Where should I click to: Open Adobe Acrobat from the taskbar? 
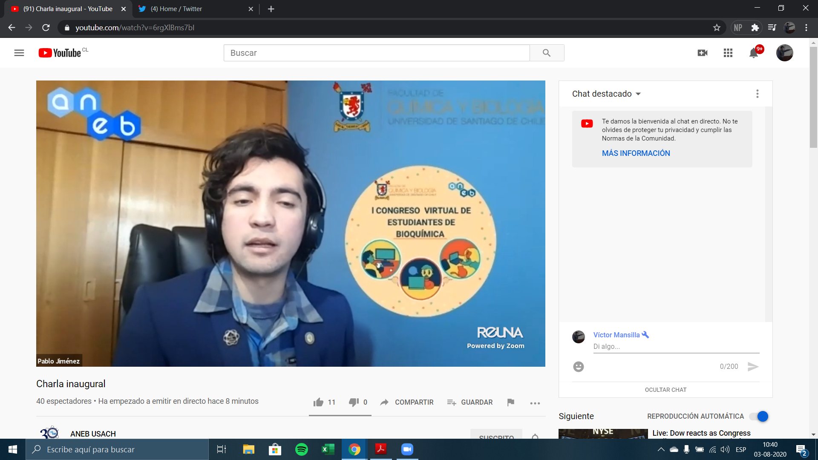(x=381, y=449)
